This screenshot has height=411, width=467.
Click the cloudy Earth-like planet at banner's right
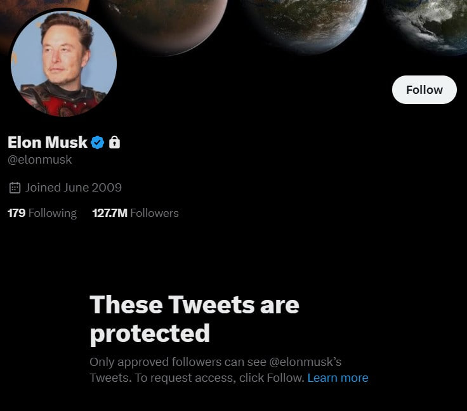click(x=429, y=25)
